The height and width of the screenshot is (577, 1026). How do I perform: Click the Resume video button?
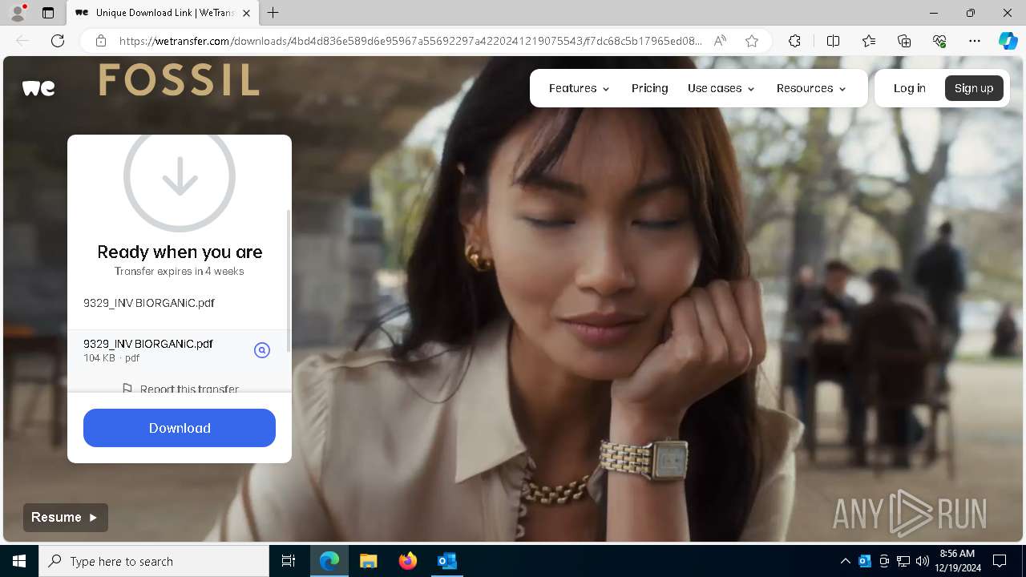pos(66,517)
